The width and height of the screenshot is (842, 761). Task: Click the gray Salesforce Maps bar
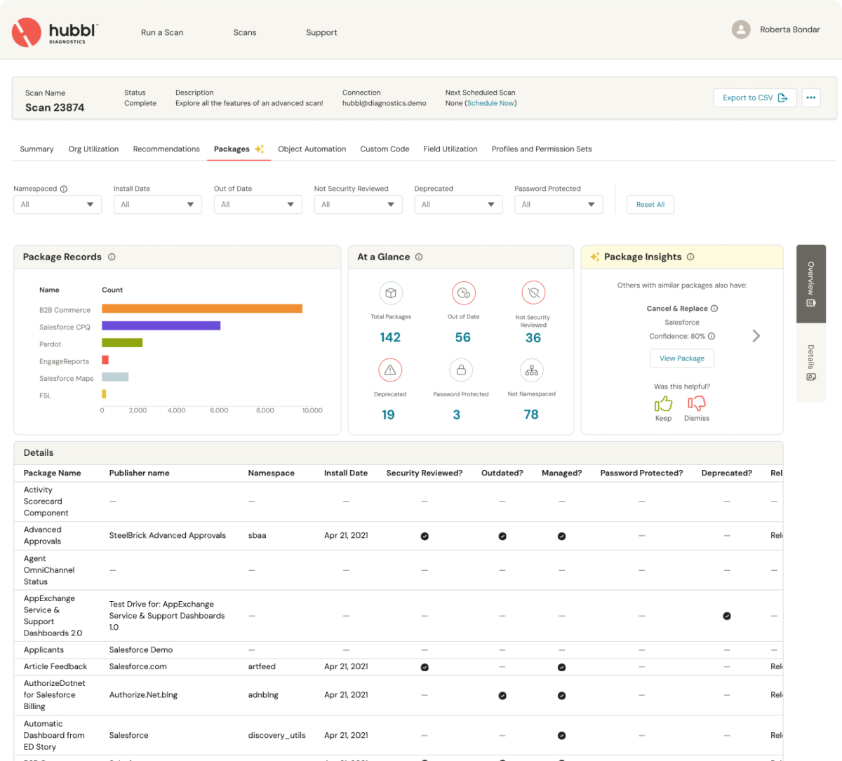coord(115,377)
